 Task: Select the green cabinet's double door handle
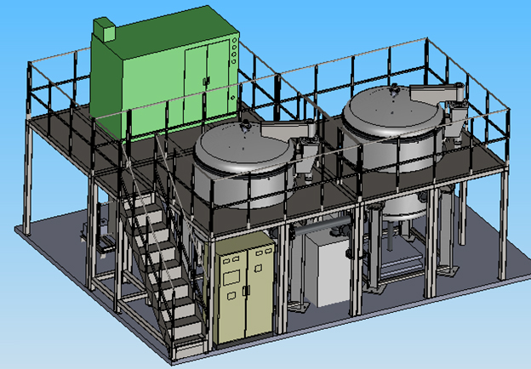tap(205, 81)
